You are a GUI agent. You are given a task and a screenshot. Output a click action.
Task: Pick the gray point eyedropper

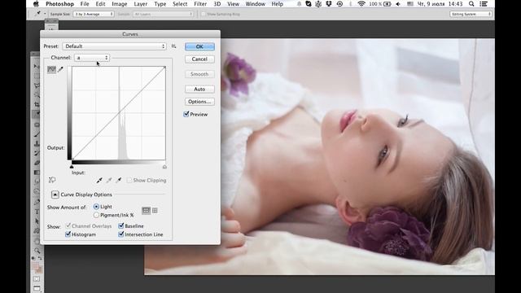point(109,181)
